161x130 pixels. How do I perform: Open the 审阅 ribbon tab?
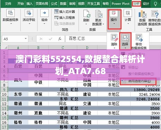click(72, 4)
